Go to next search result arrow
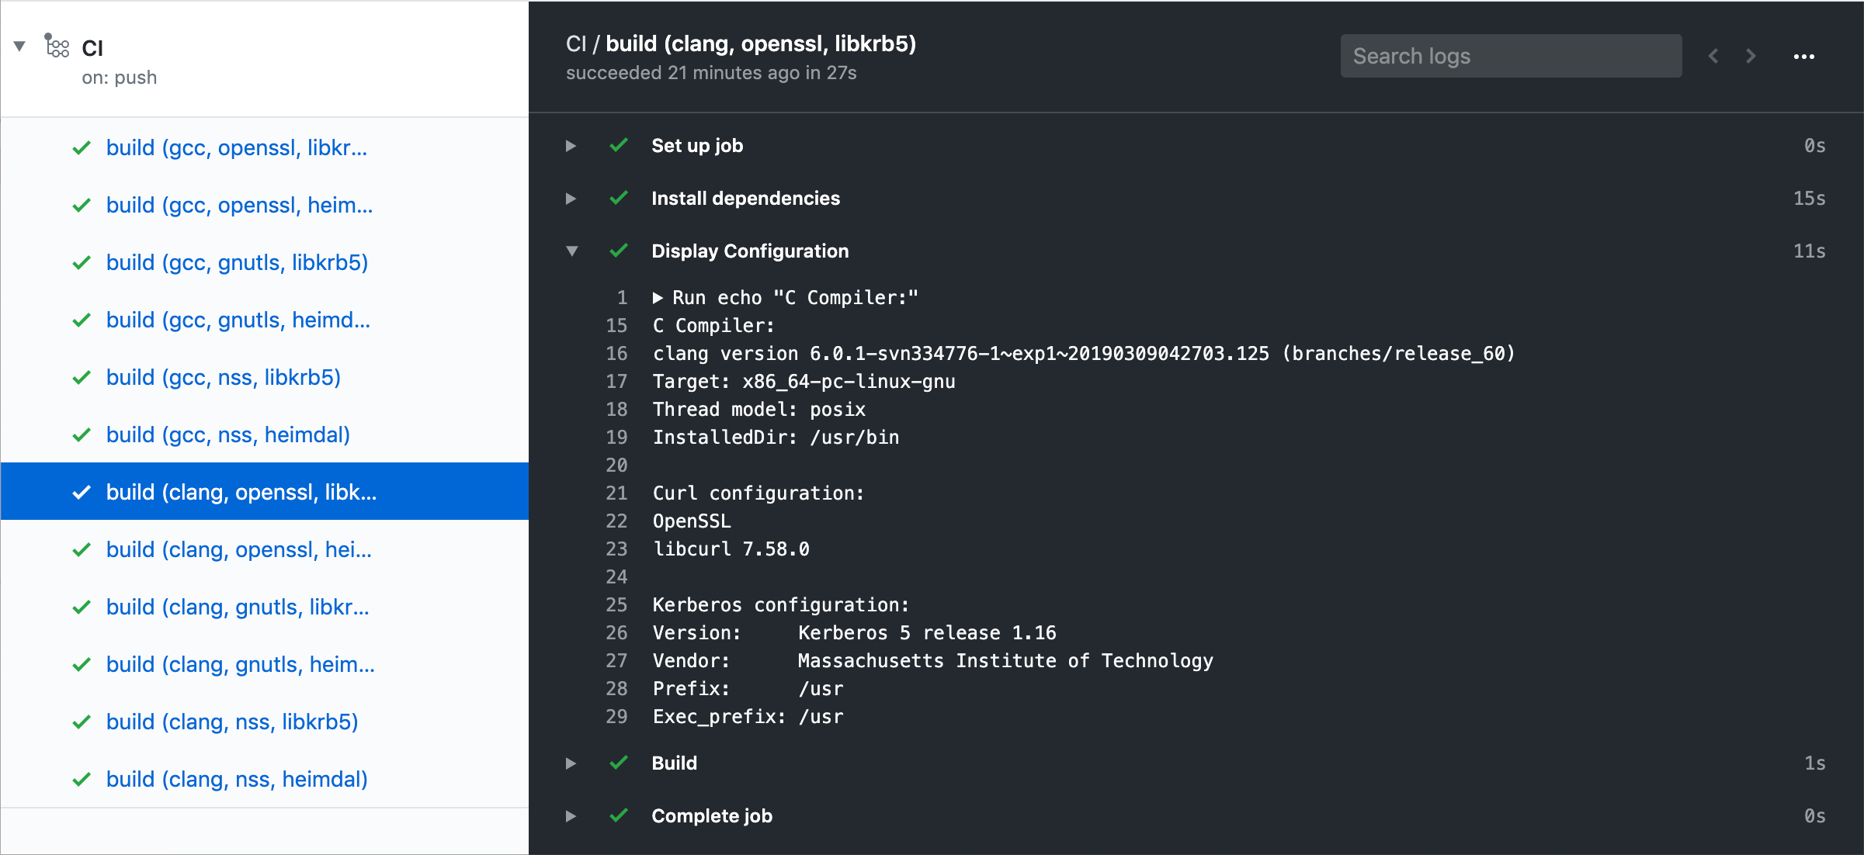 [1751, 56]
